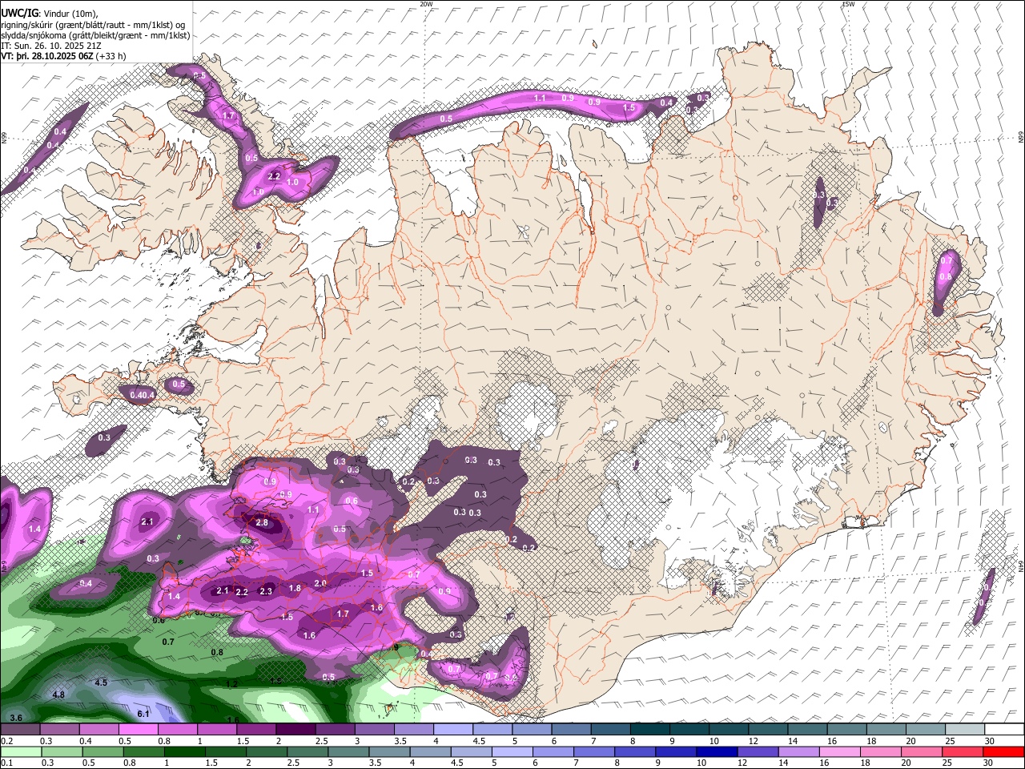
Task: Click the 4.8 rain value offshore
Action: [x=58, y=695]
